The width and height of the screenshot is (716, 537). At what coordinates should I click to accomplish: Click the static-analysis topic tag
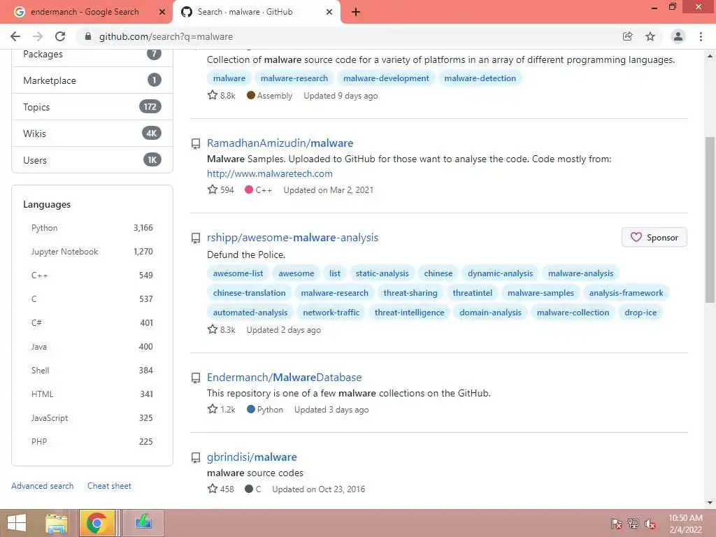pos(382,273)
